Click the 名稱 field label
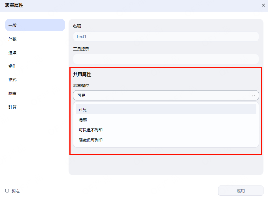The image size is (268, 200). point(77,26)
